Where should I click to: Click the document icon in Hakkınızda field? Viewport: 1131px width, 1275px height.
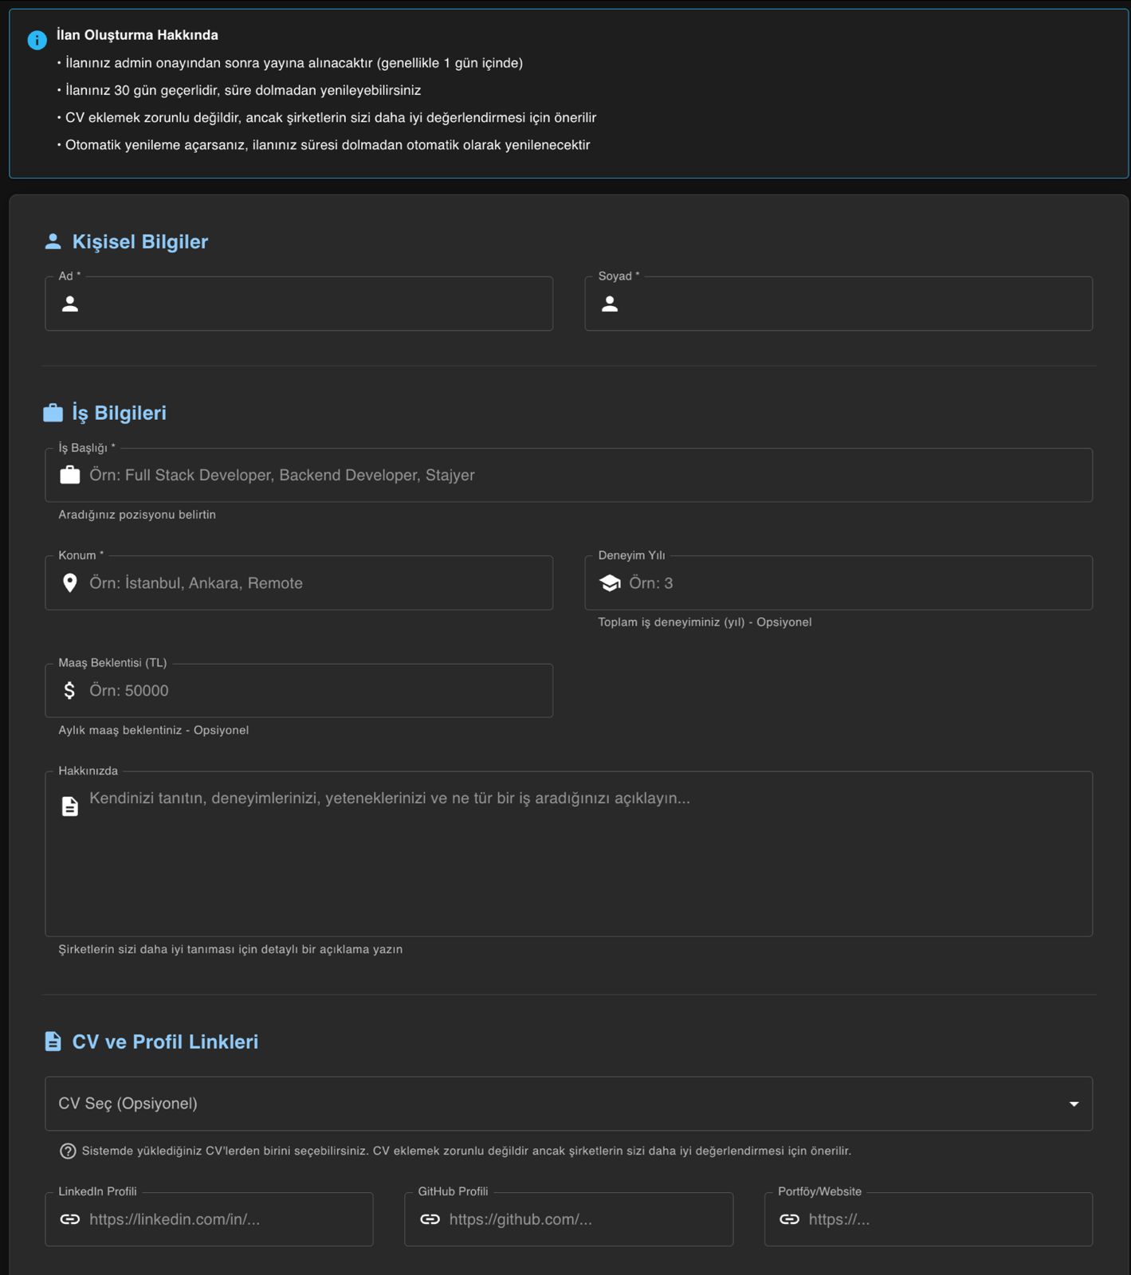point(70,806)
